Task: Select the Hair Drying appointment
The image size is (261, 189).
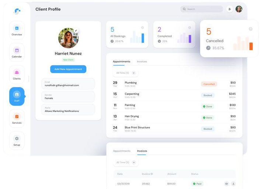Action: coord(174,118)
